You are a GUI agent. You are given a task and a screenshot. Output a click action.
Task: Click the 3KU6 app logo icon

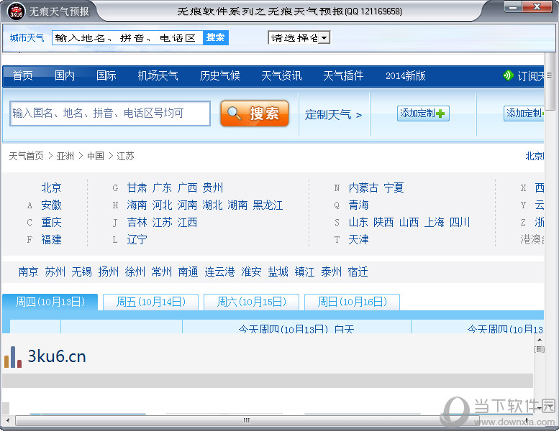coord(16,11)
